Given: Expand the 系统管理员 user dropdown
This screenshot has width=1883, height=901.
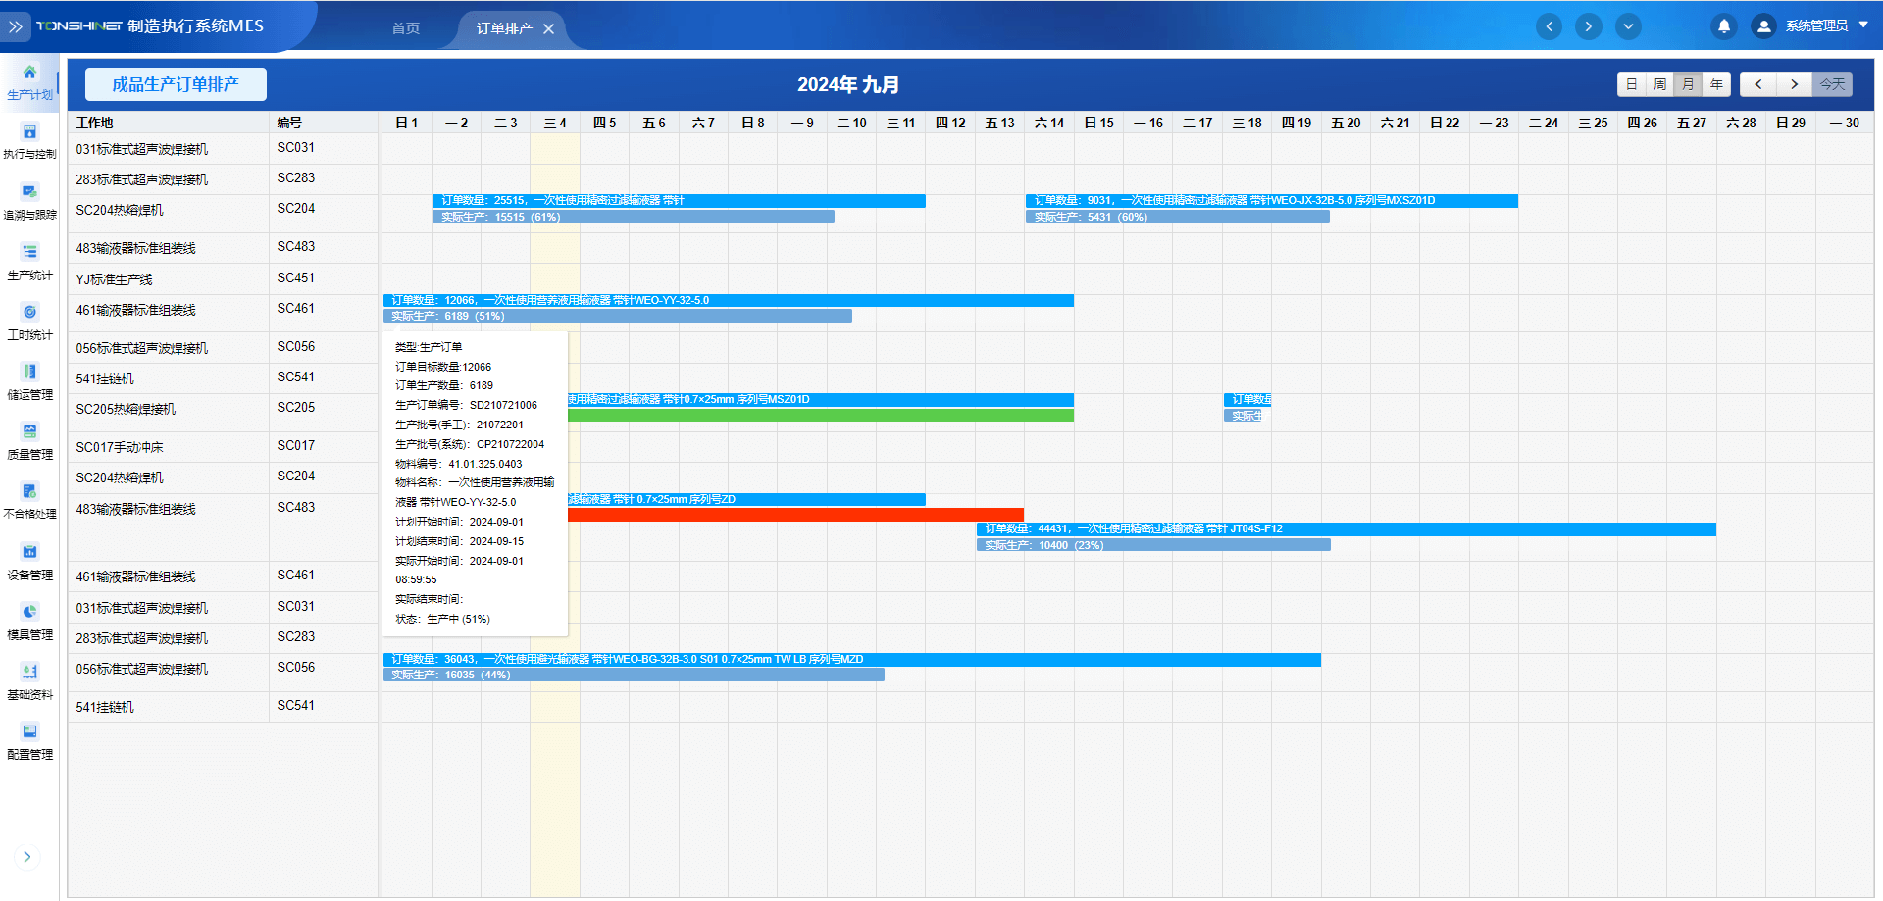Looking at the screenshot, I should coord(1863,25).
